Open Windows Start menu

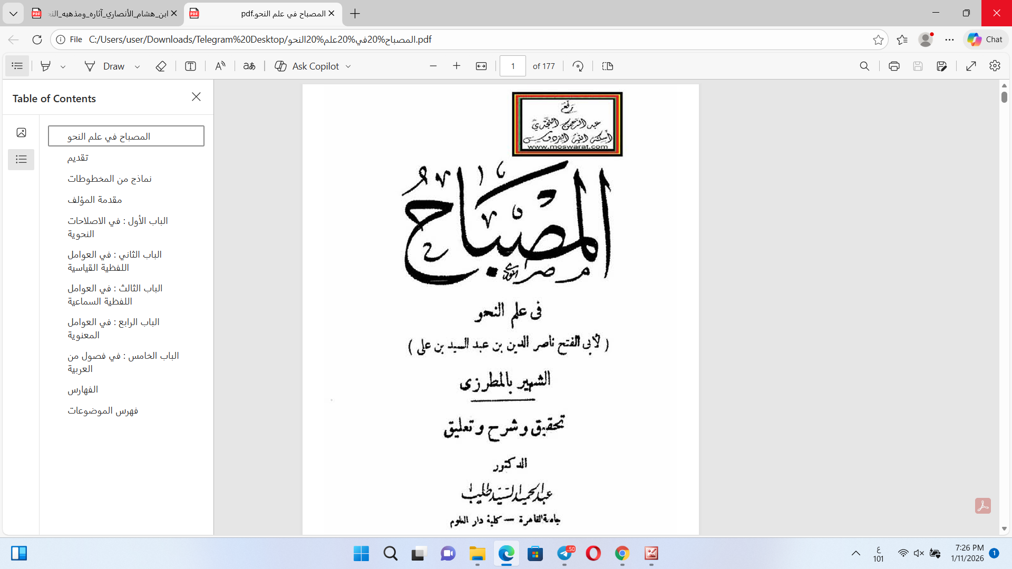coord(361,553)
